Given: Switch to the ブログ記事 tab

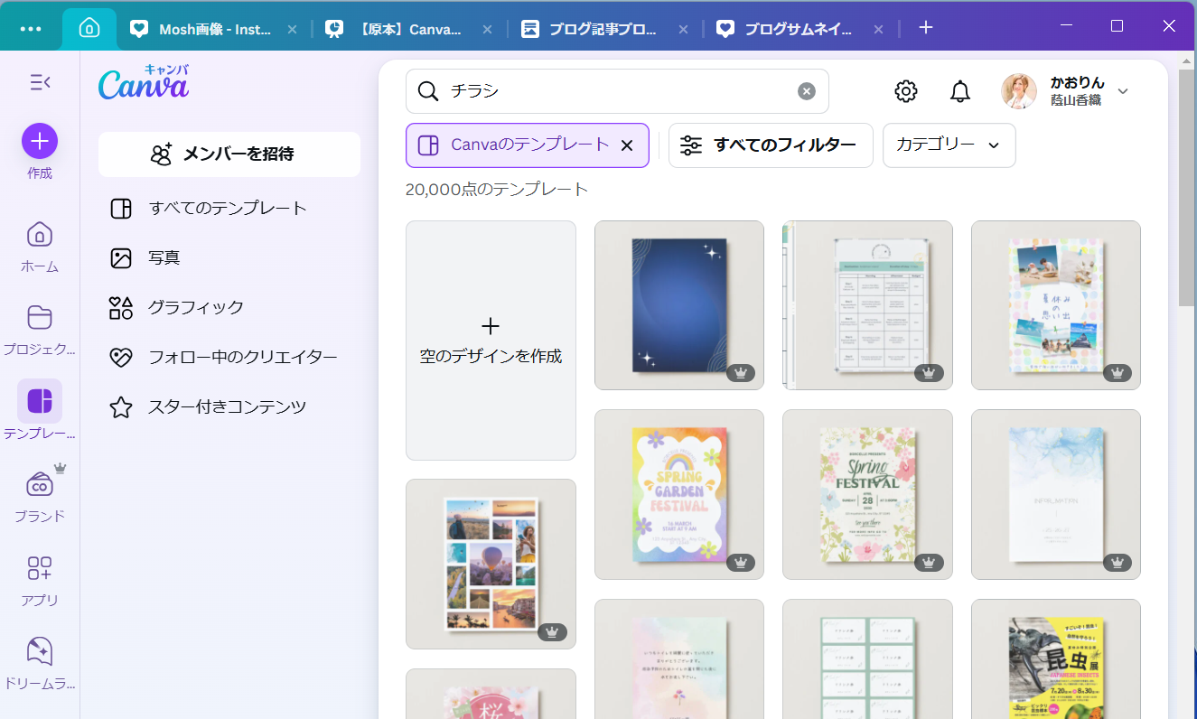Looking at the screenshot, I should (602, 29).
